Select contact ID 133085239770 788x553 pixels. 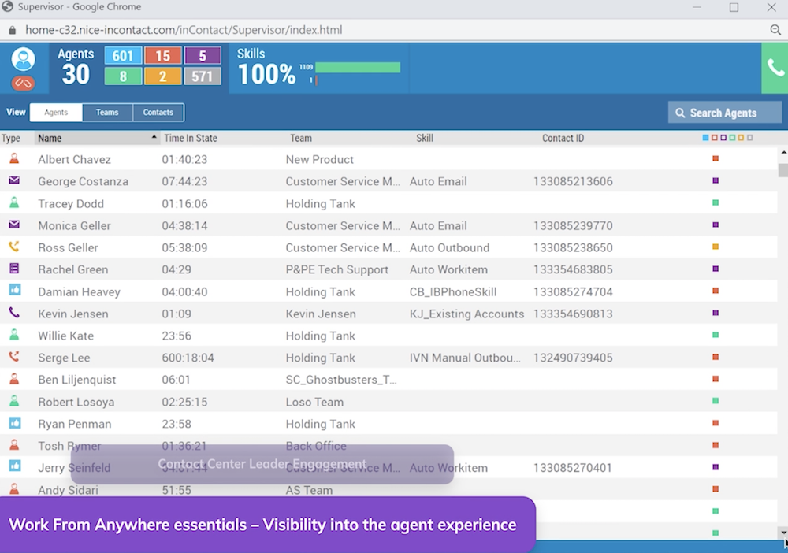tap(573, 225)
